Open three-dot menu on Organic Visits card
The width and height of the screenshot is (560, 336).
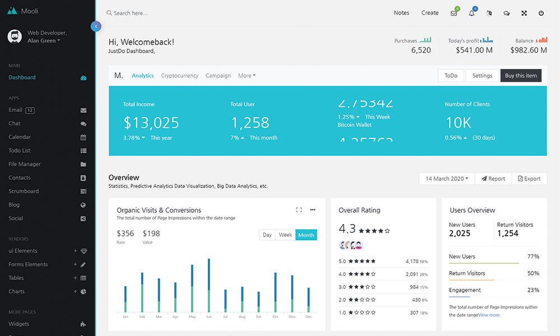pos(312,210)
